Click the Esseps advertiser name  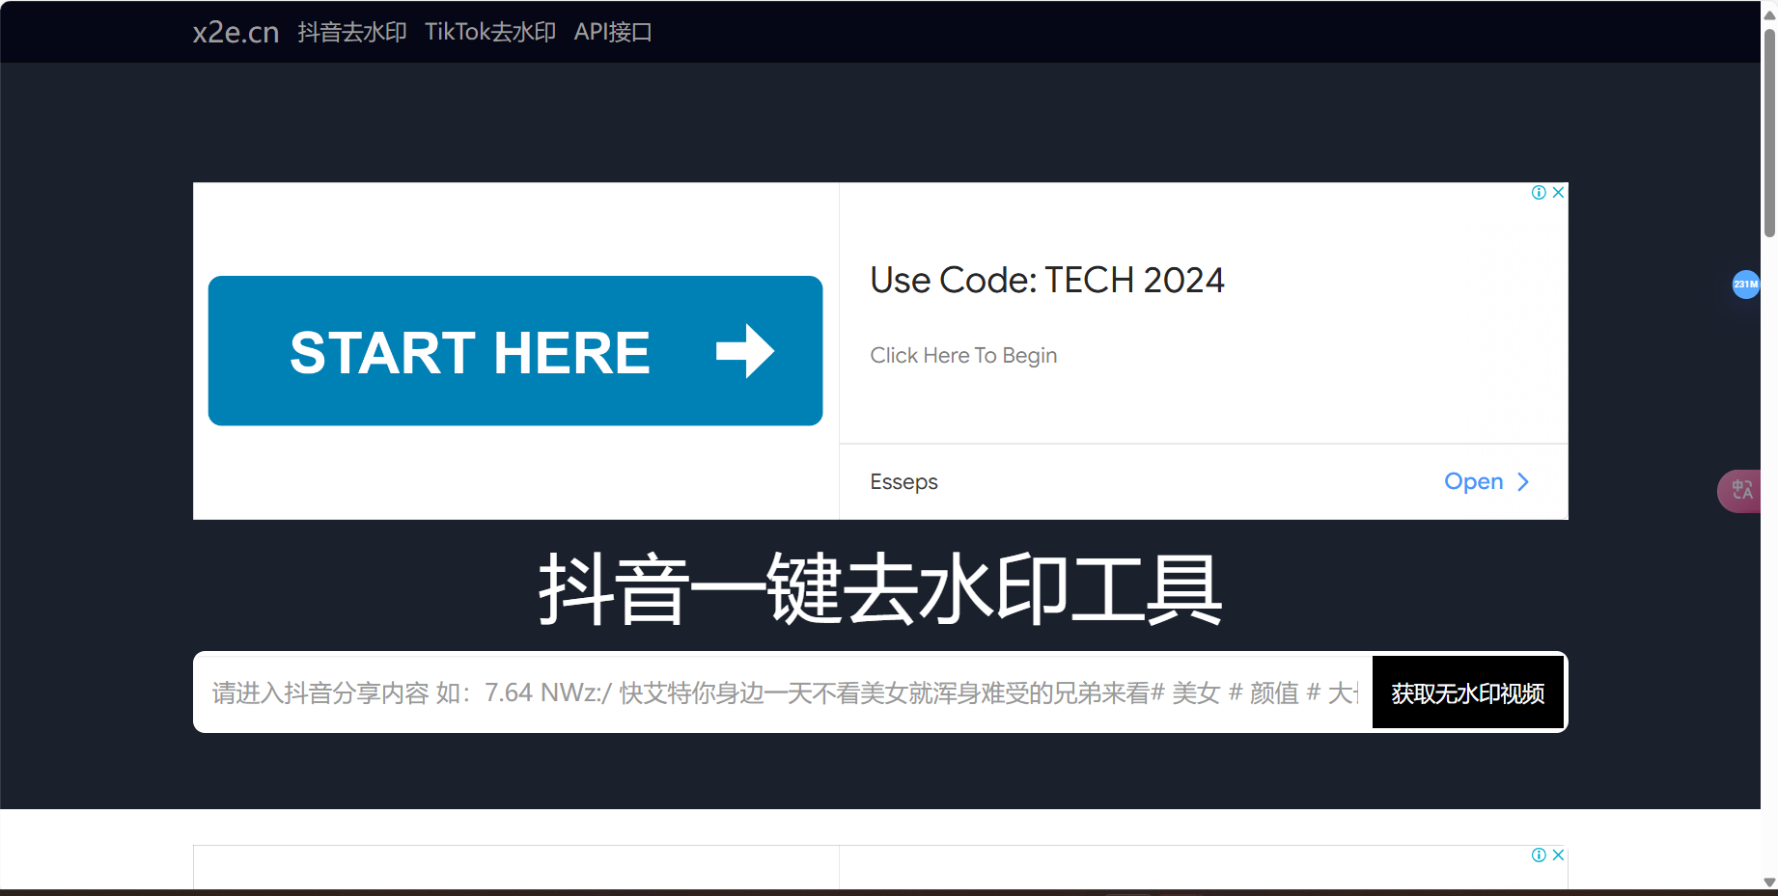pos(903,482)
